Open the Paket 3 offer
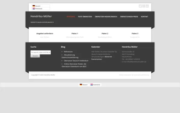180x113 pixels. coord(135,33)
